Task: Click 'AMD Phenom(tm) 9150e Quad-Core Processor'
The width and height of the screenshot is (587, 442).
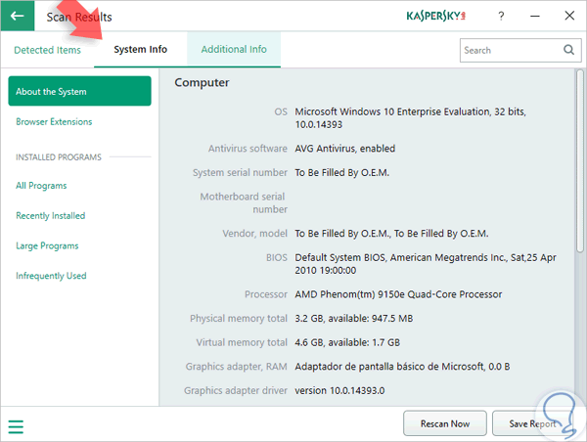Action: click(398, 294)
